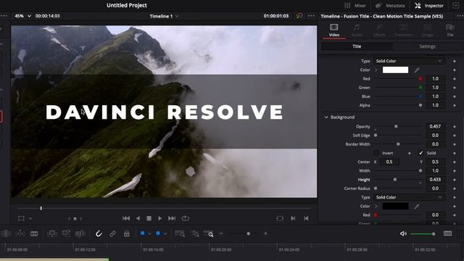Image resolution: width=464 pixels, height=261 pixels.
Task: Switch to the Title sub-tab
Action: click(x=357, y=46)
